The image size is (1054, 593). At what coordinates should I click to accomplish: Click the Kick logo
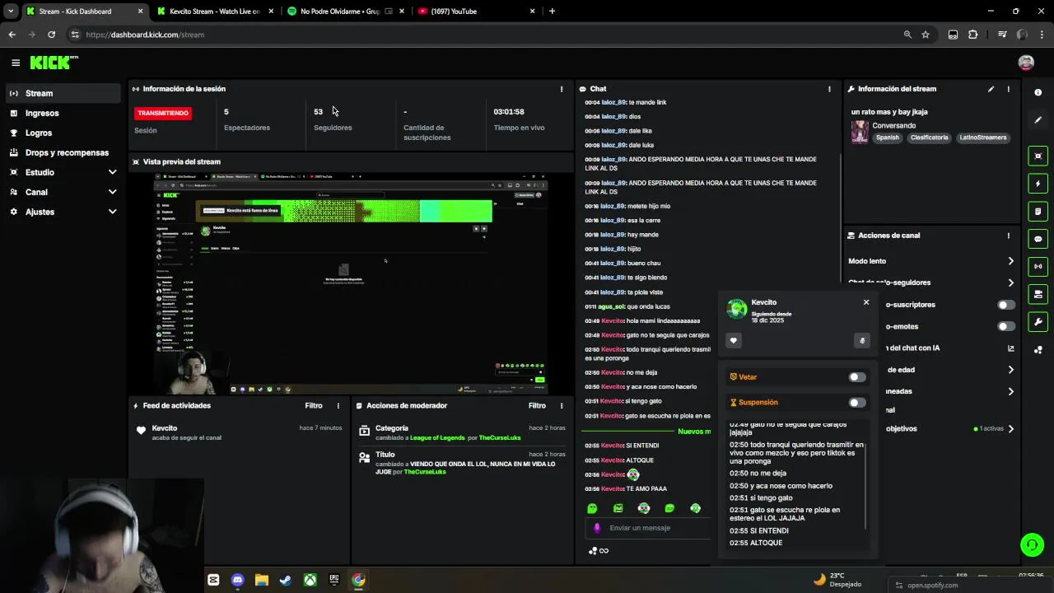tap(54, 63)
